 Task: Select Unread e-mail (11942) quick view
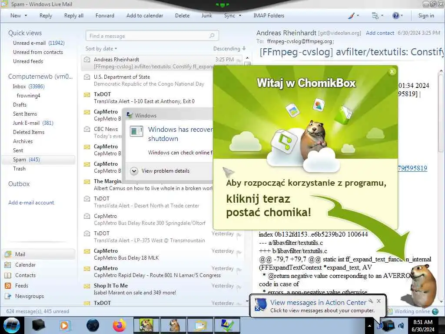coord(39,43)
